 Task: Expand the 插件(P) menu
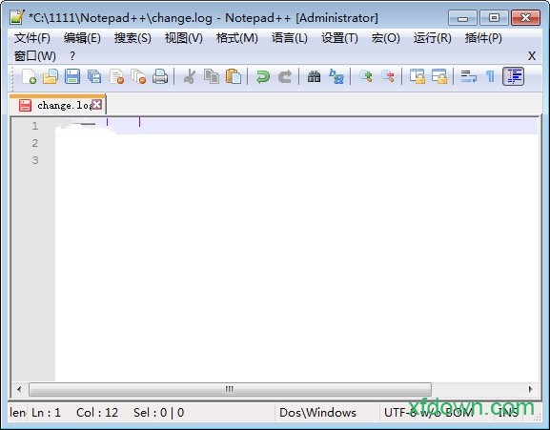483,38
